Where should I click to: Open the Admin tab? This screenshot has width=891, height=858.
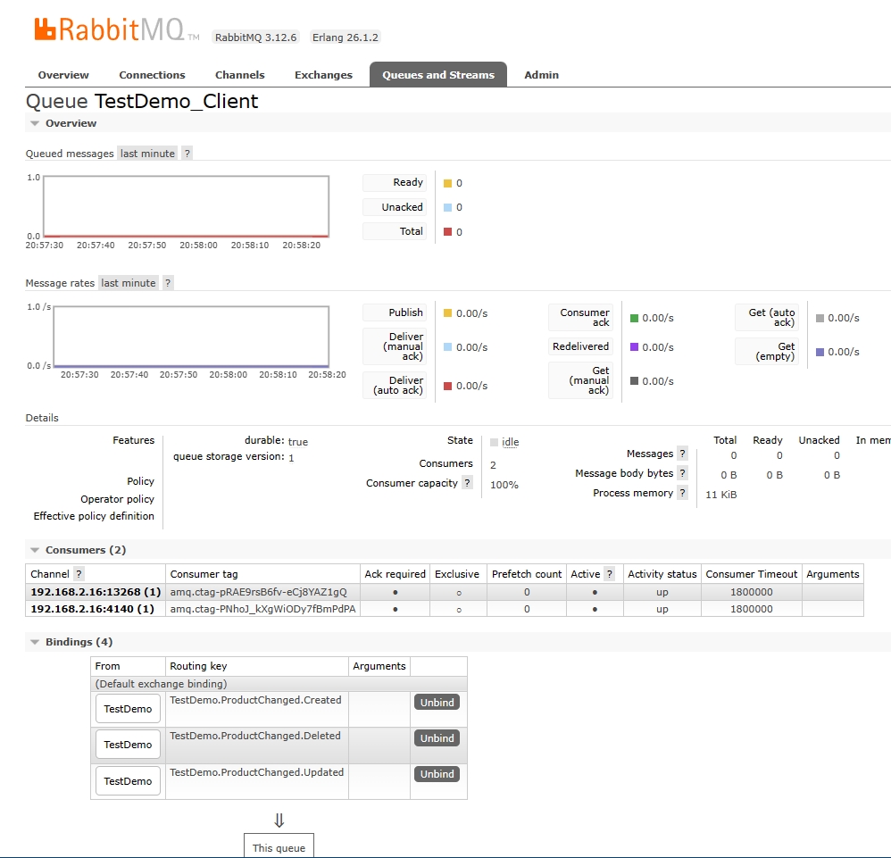541,75
